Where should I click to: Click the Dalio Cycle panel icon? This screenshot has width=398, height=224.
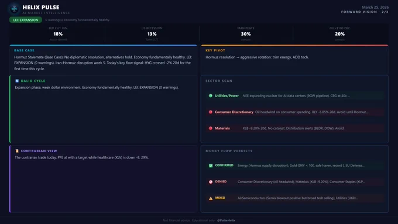[x=17, y=81]
